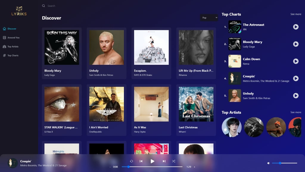Click See more next to Top Artists
The width and height of the screenshot is (305, 172).
296,112
